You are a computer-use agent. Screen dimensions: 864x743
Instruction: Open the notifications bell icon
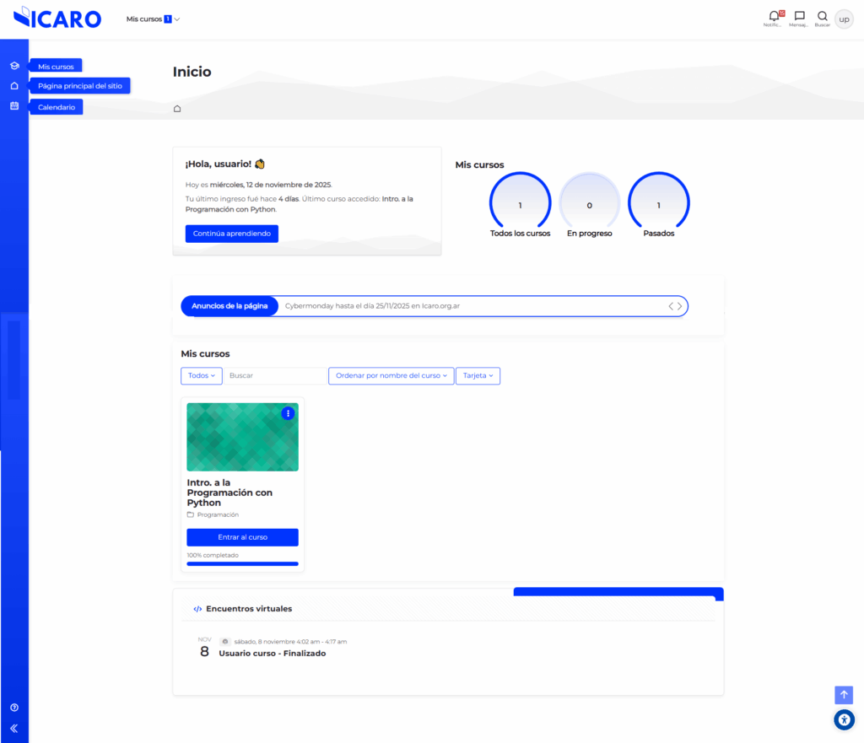tap(774, 16)
